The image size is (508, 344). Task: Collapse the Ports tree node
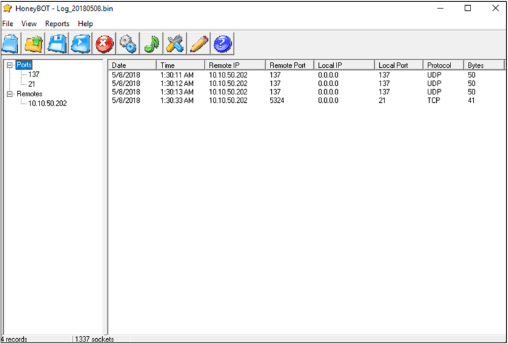pos(10,65)
